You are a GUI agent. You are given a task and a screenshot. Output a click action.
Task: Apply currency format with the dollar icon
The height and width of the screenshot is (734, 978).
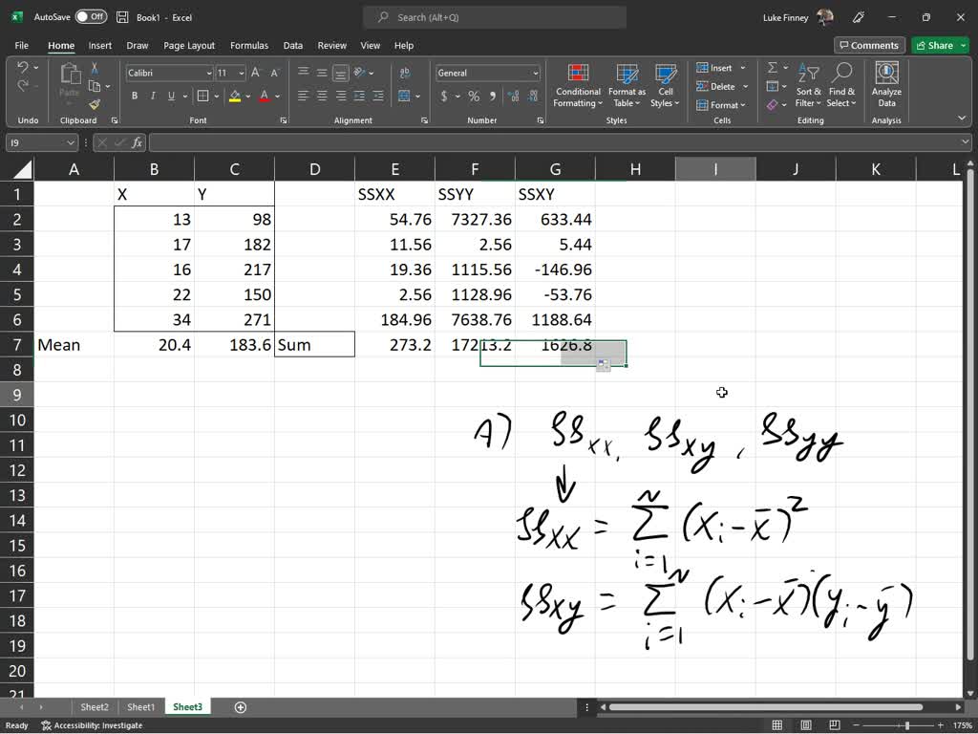point(444,97)
